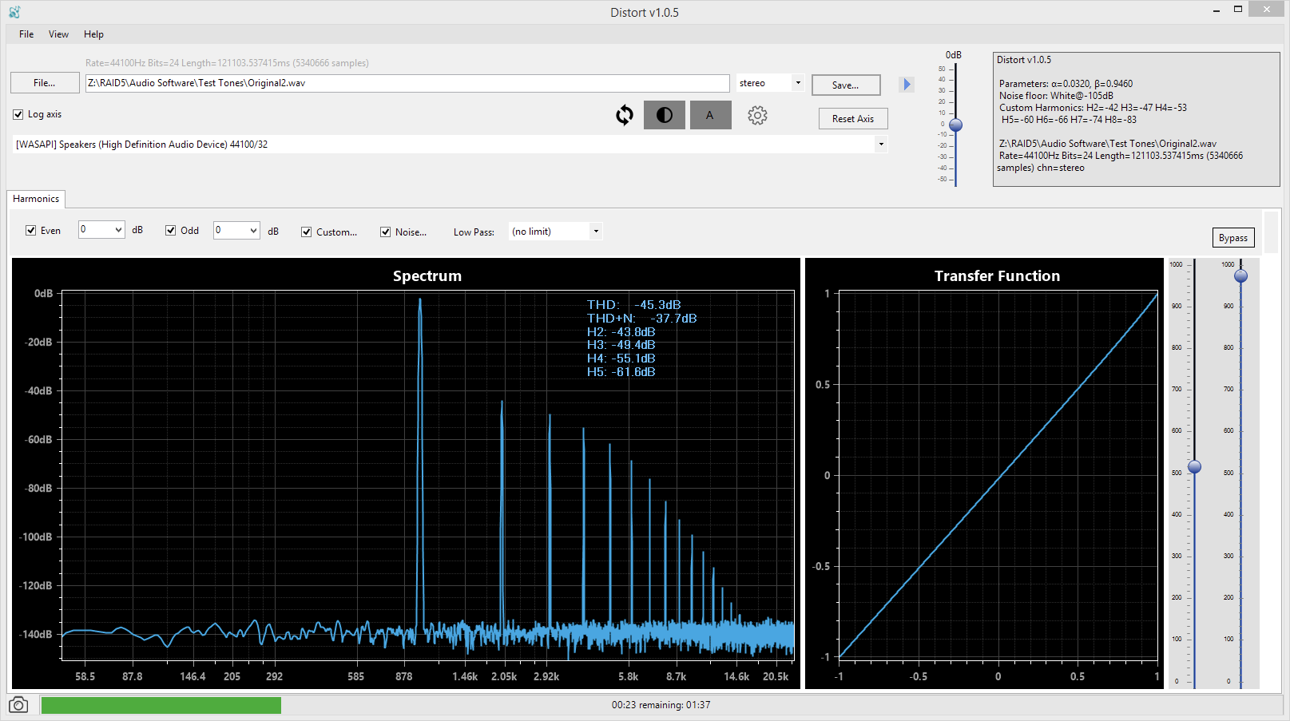Click the Save... button
1290x721 pixels.
pyautogui.click(x=846, y=85)
